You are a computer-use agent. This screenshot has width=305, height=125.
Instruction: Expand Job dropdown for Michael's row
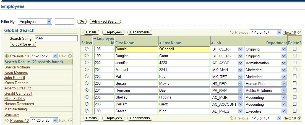[240, 70]
